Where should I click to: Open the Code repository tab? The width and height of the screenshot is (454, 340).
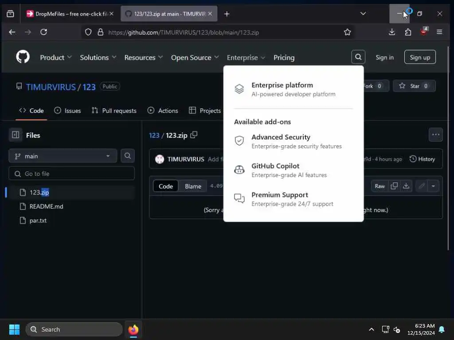pos(31,110)
